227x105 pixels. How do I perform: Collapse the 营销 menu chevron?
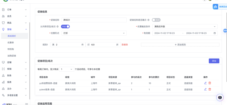(26, 29)
